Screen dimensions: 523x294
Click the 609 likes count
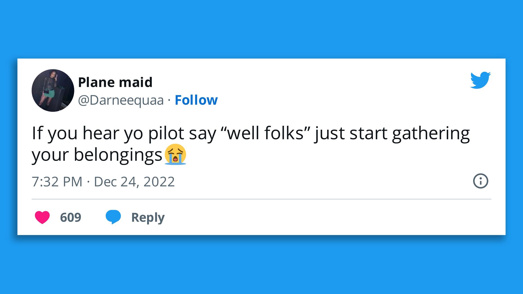pos(71,217)
